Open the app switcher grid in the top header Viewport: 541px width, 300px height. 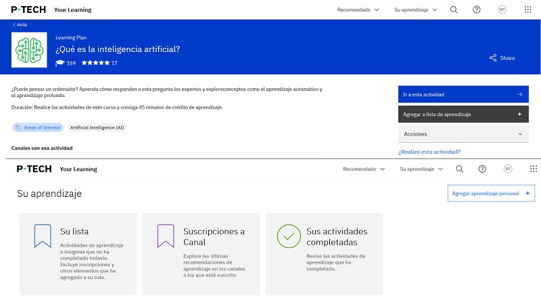click(x=527, y=9)
